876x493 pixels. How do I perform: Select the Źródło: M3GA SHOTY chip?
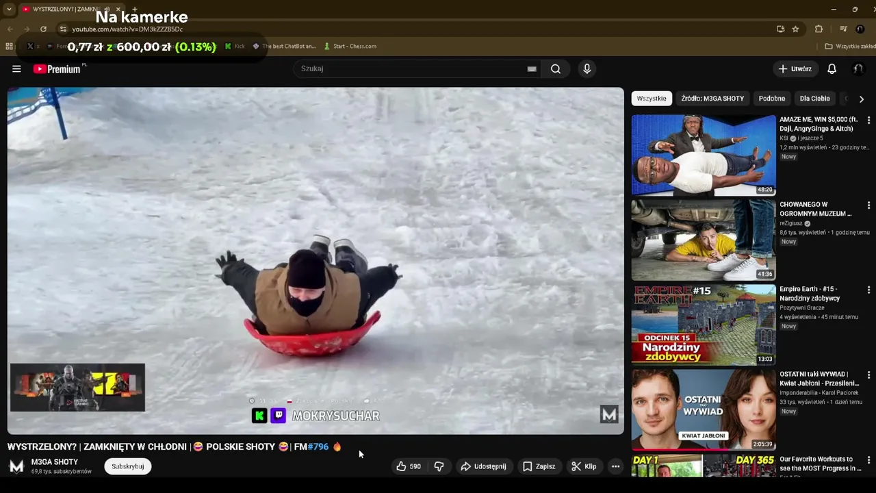tap(712, 99)
